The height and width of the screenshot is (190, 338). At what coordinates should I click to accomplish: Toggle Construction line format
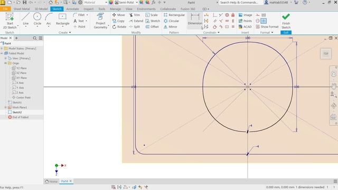point(258,15)
